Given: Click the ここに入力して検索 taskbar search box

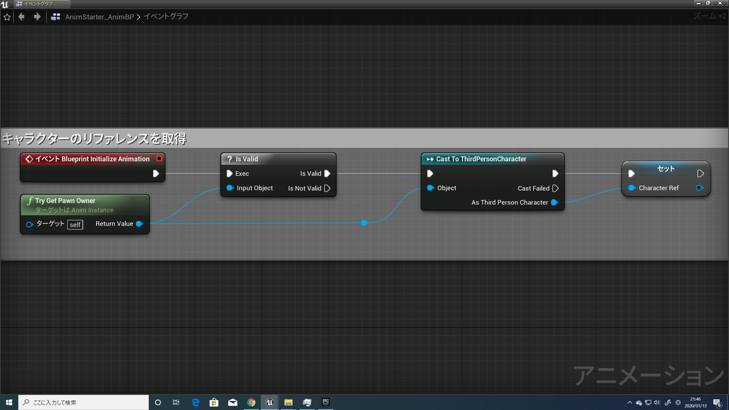Looking at the screenshot, I should (x=84, y=402).
